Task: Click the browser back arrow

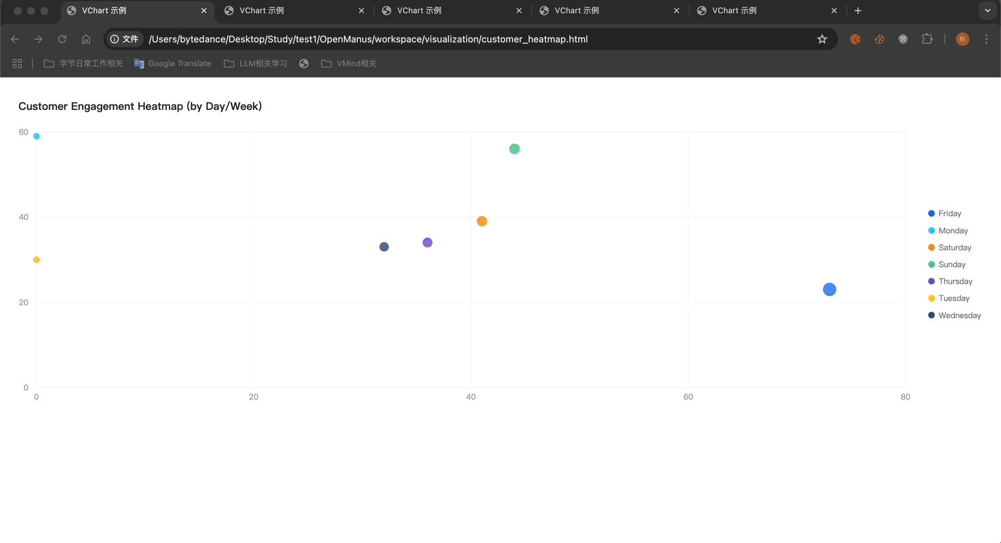Action: click(x=15, y=39)
